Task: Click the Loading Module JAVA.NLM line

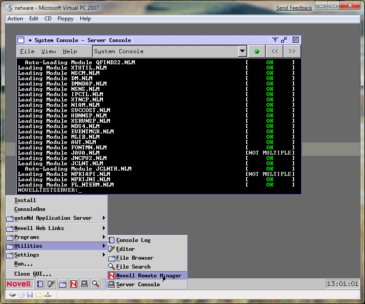Action: pyautogui.click(x=59, y=153)
